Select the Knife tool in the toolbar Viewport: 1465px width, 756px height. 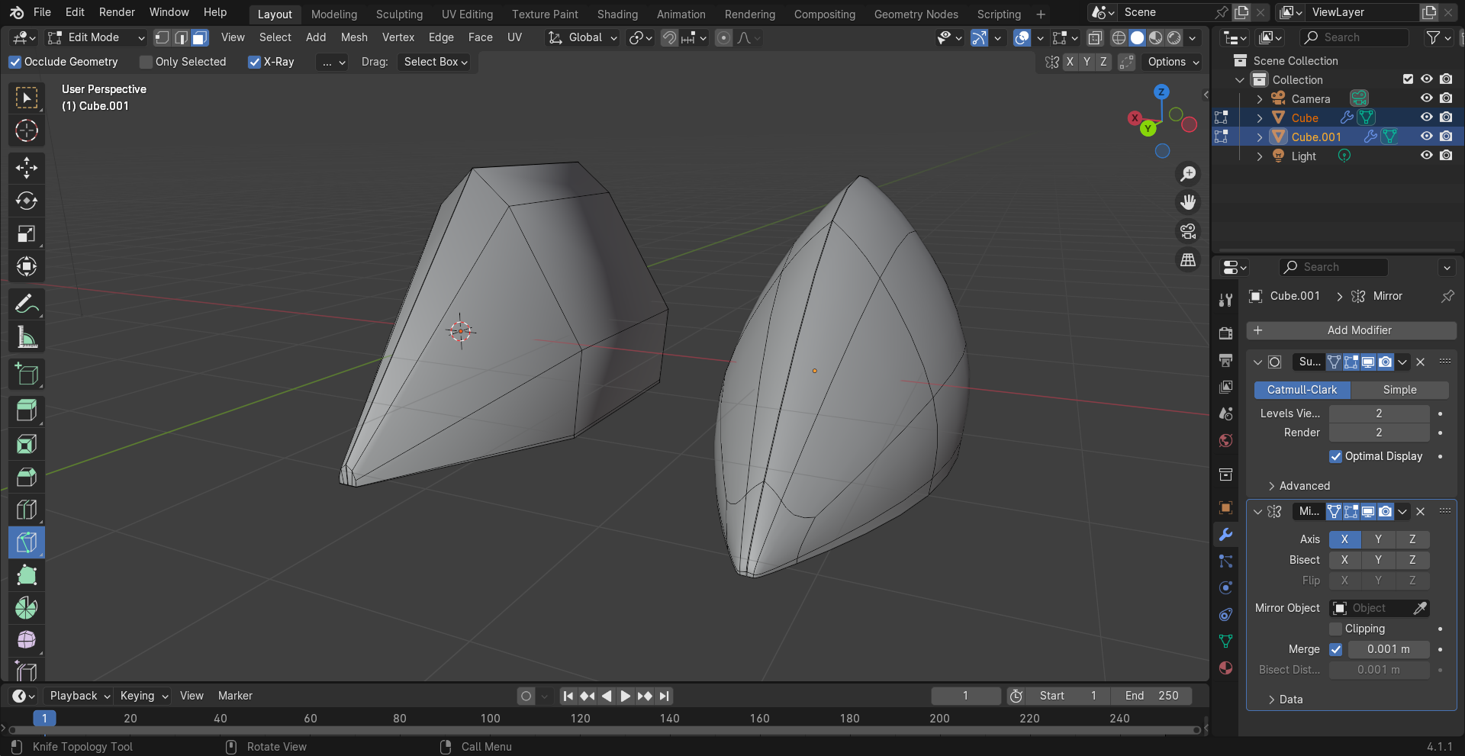(x=27, y=542)
